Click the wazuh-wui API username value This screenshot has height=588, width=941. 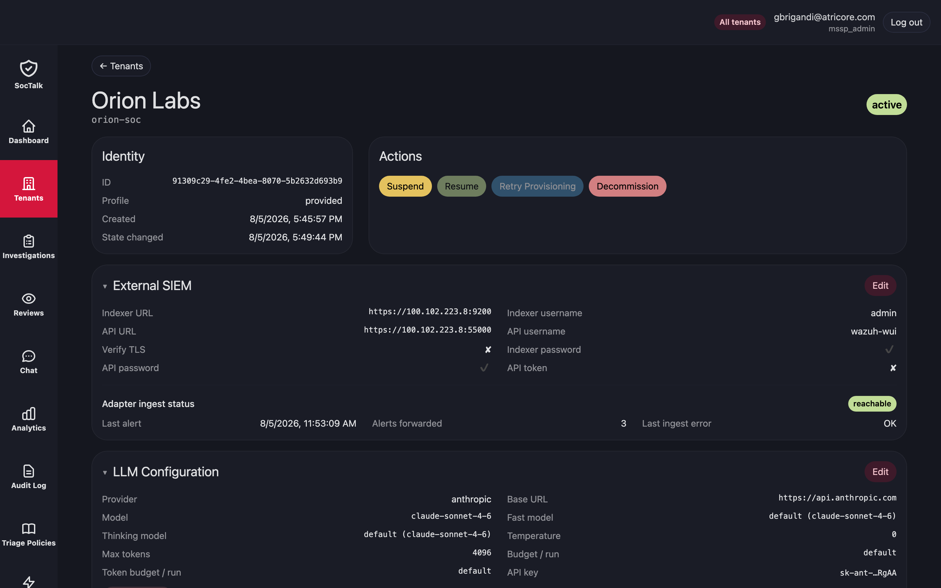873,331
